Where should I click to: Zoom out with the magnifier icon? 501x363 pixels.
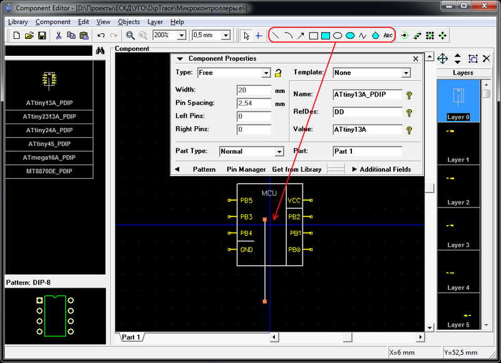(x=143, y=35)
